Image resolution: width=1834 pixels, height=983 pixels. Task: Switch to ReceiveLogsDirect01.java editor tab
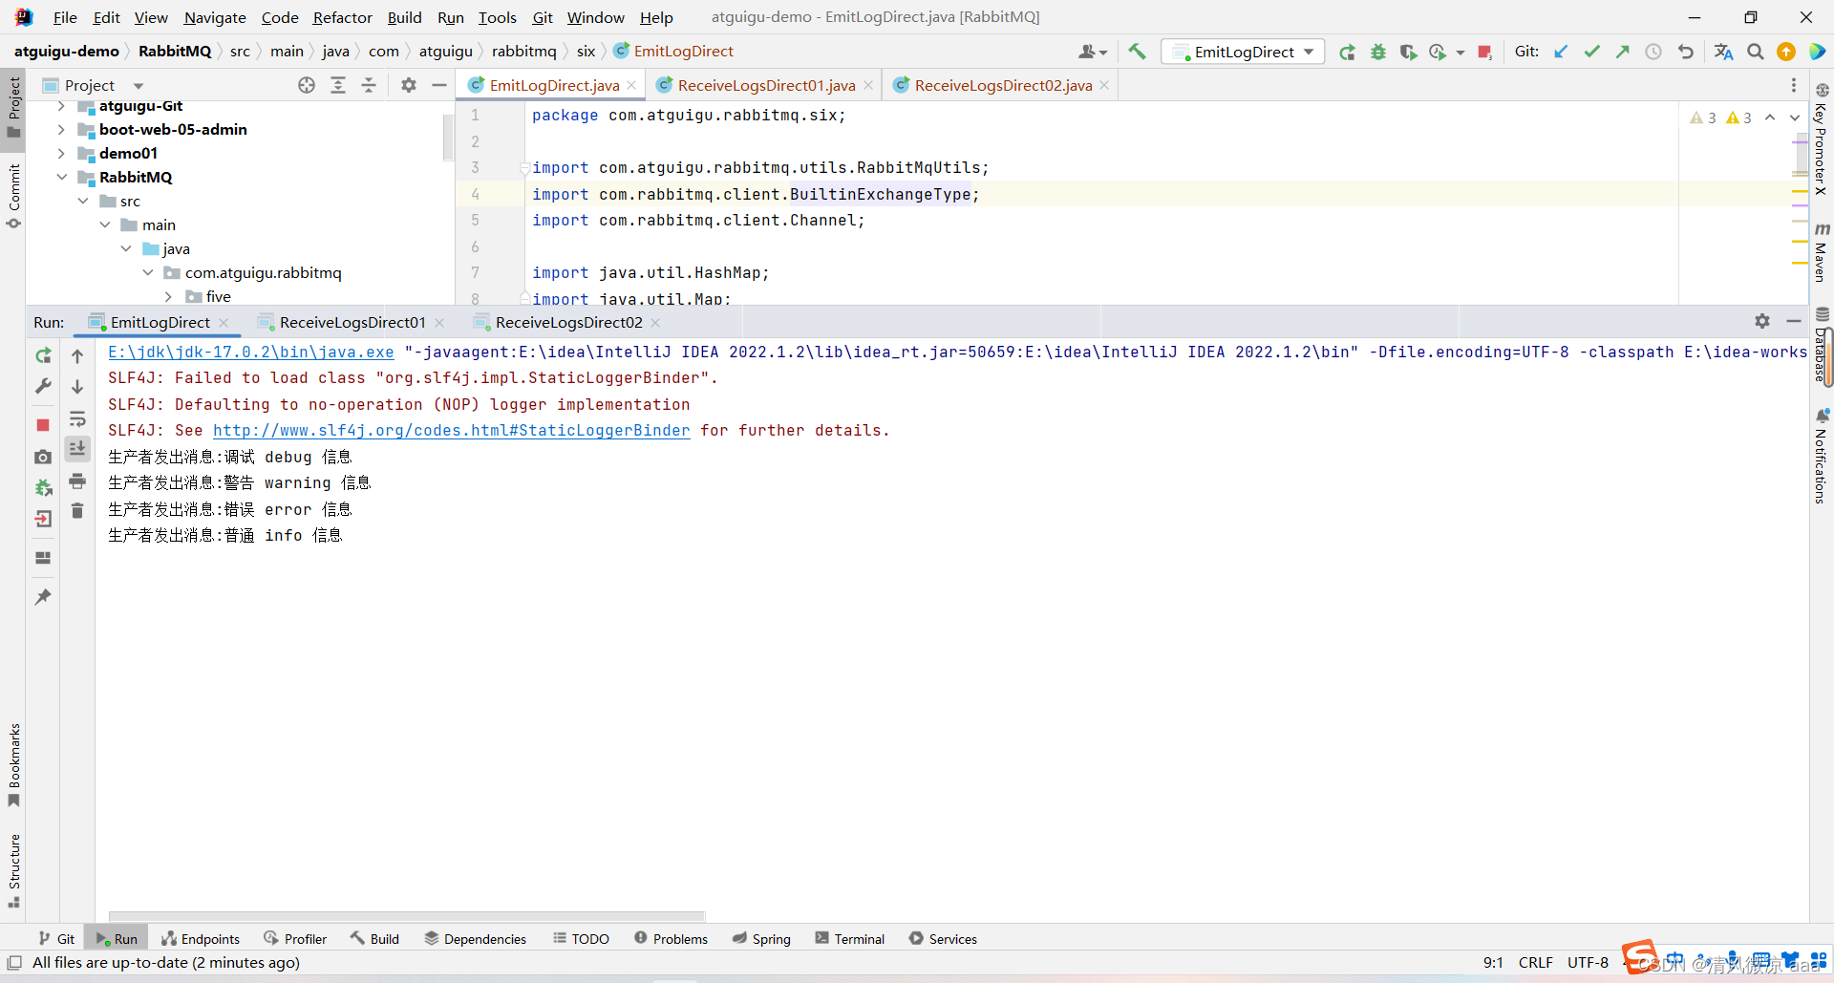[x=766, y=85]
